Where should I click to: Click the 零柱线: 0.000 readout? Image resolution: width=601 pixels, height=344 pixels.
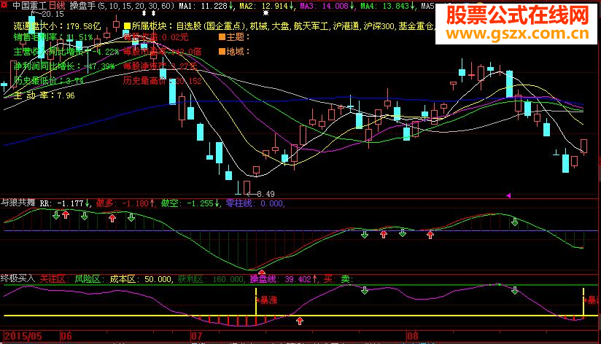(x=255, y=203)
